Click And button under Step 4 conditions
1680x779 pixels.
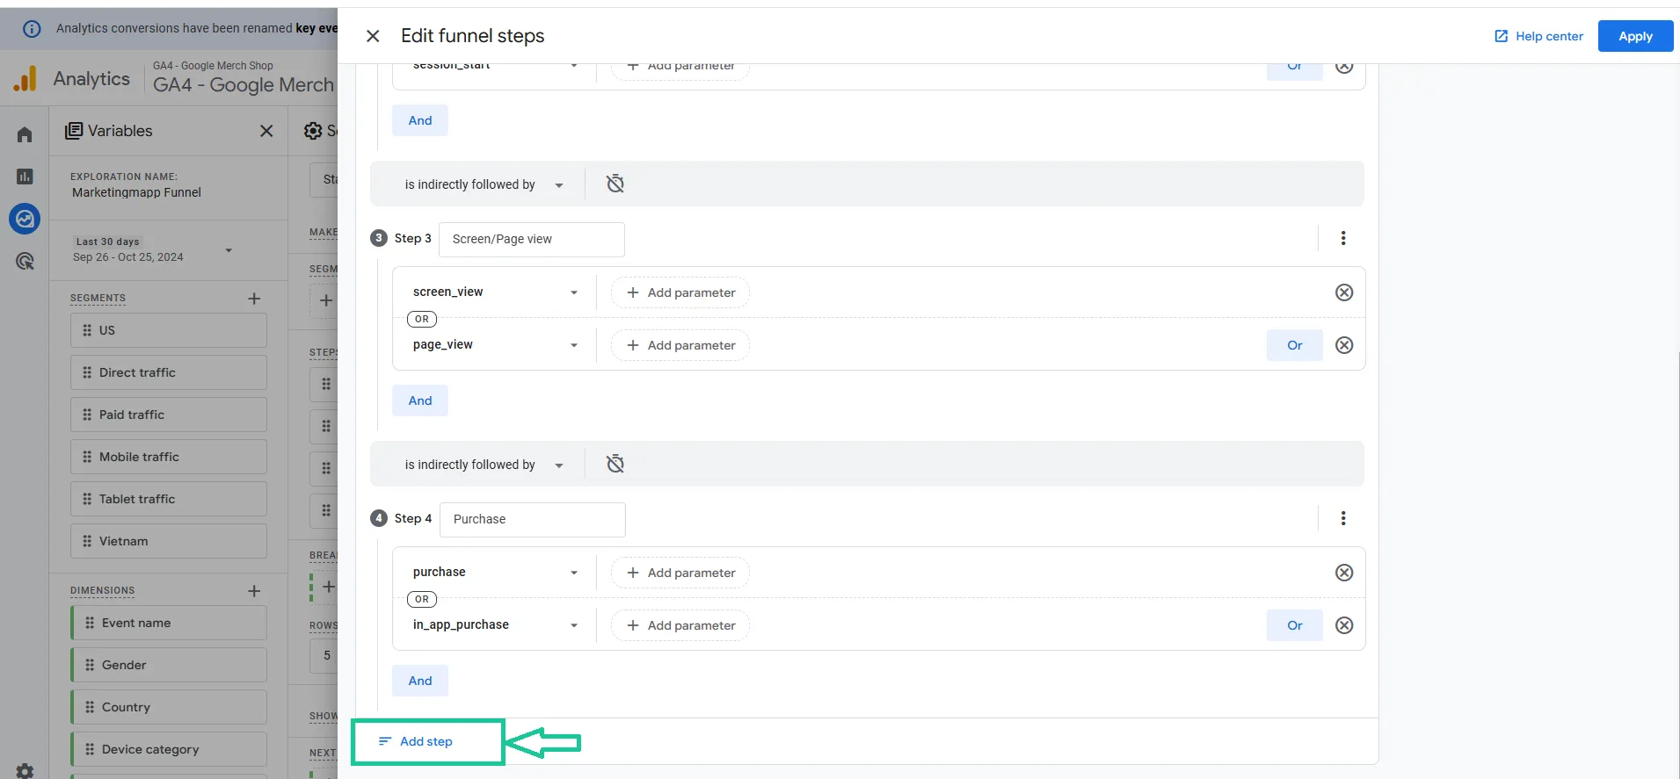(420, 681)
